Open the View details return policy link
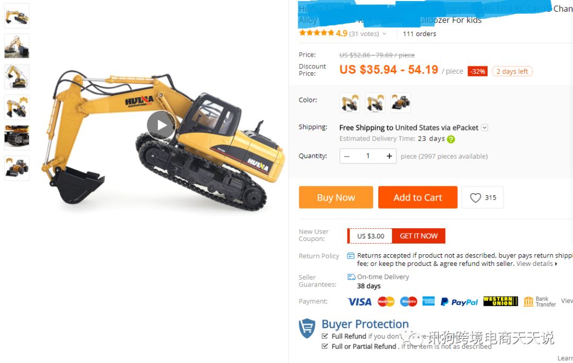Screen dimensions: 573x363 [536, 264]
